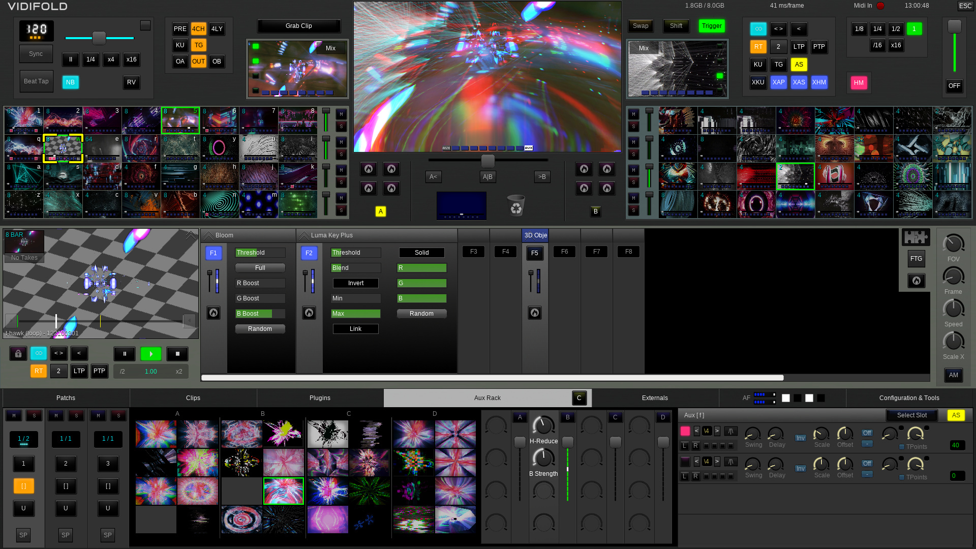The height and width of the screenshot is (549, 976).
Task: Click the Offset knob in second Aux row
Action: [845, 464]
